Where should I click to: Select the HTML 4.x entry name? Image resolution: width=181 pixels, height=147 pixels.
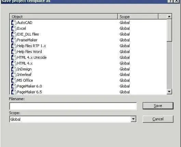click(x=25, y=63)
